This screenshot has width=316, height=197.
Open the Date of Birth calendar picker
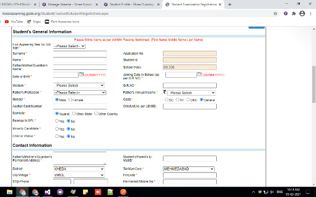pyautogui.click(x=81, y=74)
